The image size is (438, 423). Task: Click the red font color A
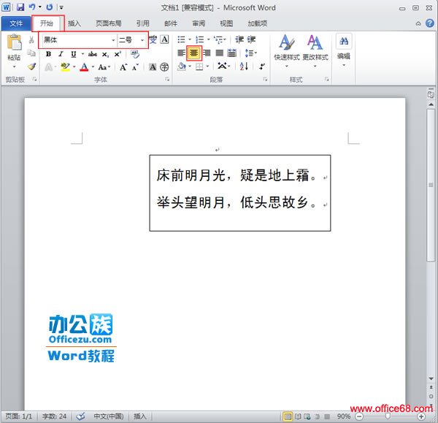(x=84, y=66)
